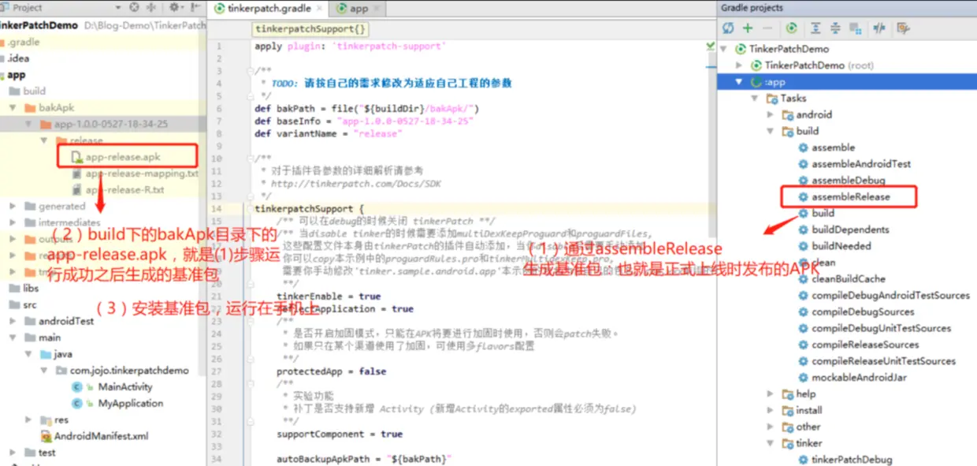
Task: Expand the test folder
Action: click(12, 453)
